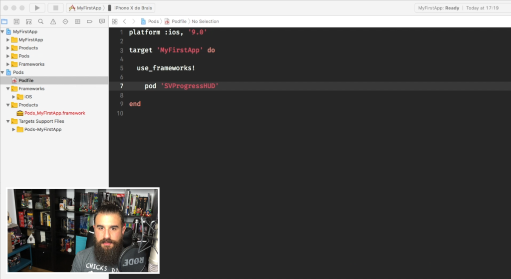Expand the Pods-MyFirstApp folder
Image resolution: width=511 pixels, height=279 pixels.
pyautogui.click(x=13, y=129)
